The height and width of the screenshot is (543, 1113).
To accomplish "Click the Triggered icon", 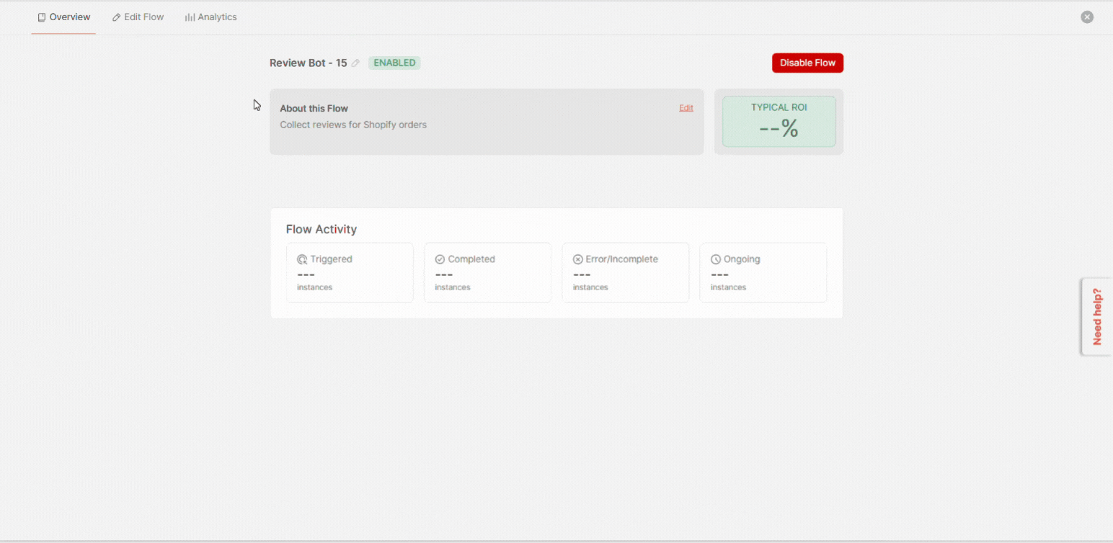I will click(302, 259).
